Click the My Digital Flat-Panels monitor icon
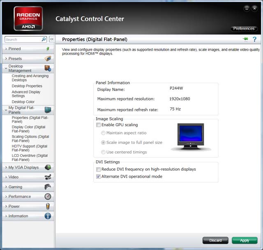 click(48, 110)
